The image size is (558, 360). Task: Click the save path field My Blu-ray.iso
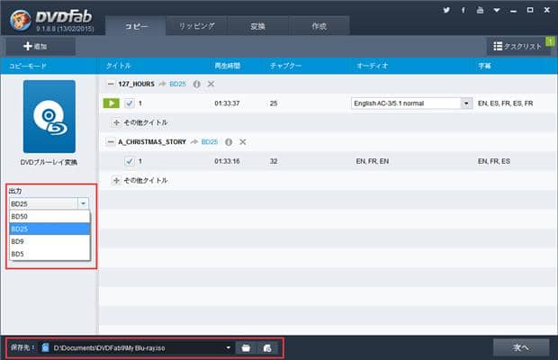pos(137,348)
